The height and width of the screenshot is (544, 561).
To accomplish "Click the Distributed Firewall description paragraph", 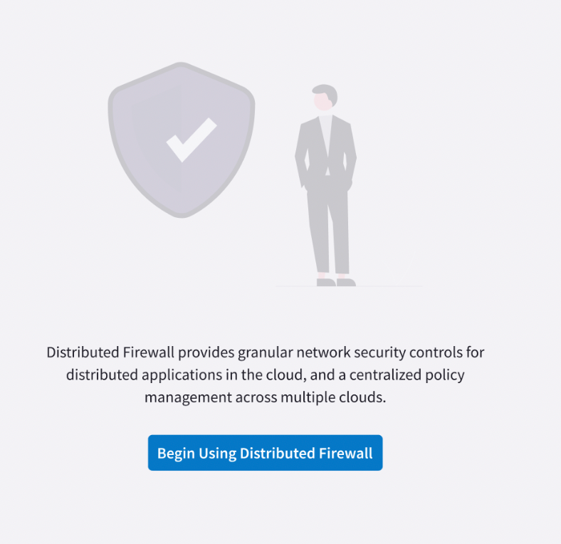I will [265, 375].
